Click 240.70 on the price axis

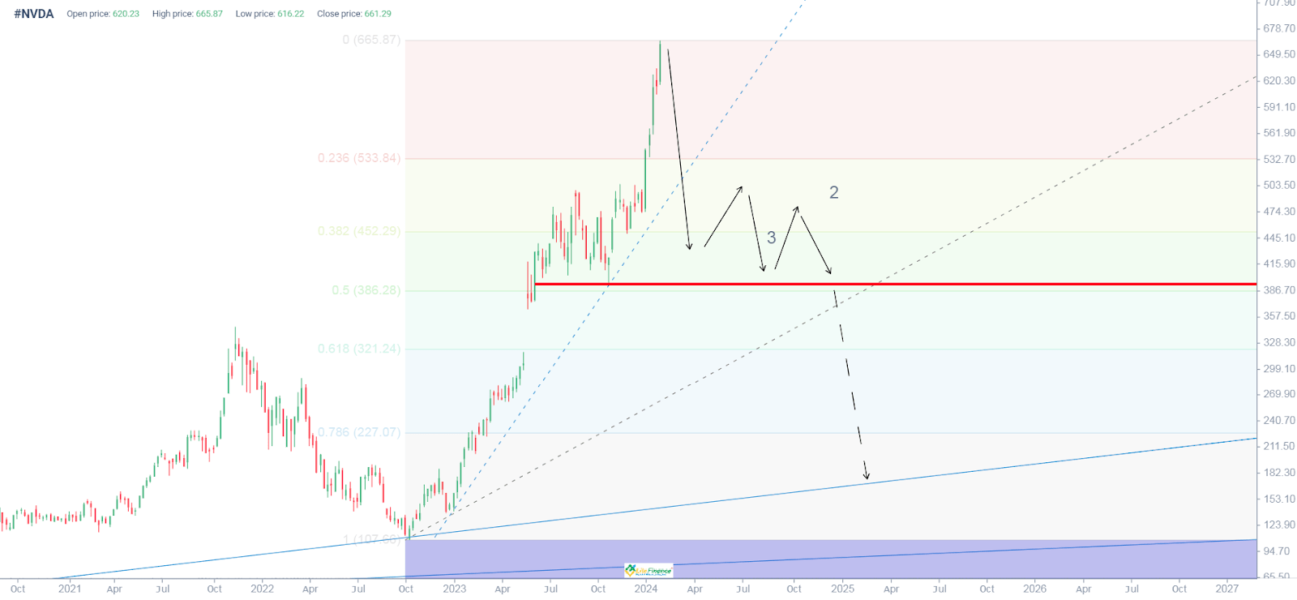coord(1279,421)
